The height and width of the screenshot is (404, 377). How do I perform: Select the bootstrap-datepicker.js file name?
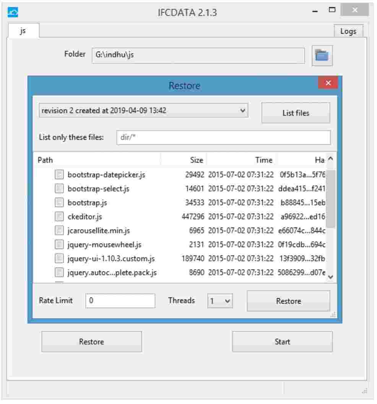[x=106, y=175]
